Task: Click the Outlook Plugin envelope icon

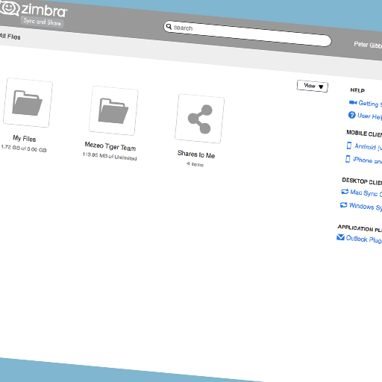Action: (x=340, y=237)
